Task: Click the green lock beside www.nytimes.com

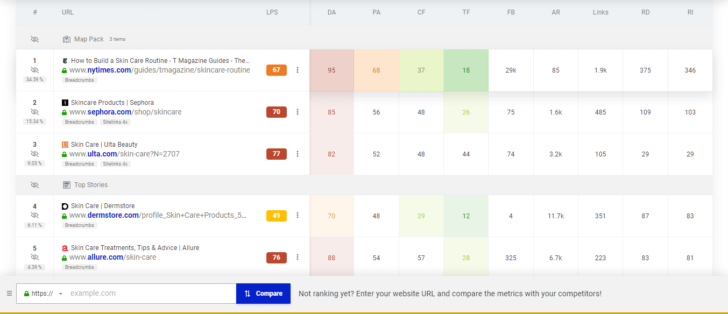Action: 65,70
